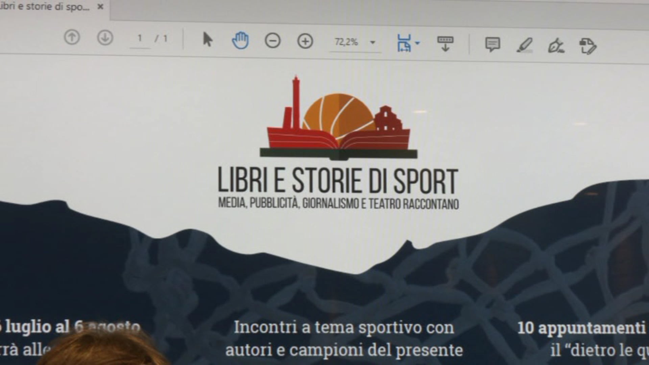Click the Media, Pubblicità, Giornalismo subtitle

[x=338, y=203]
